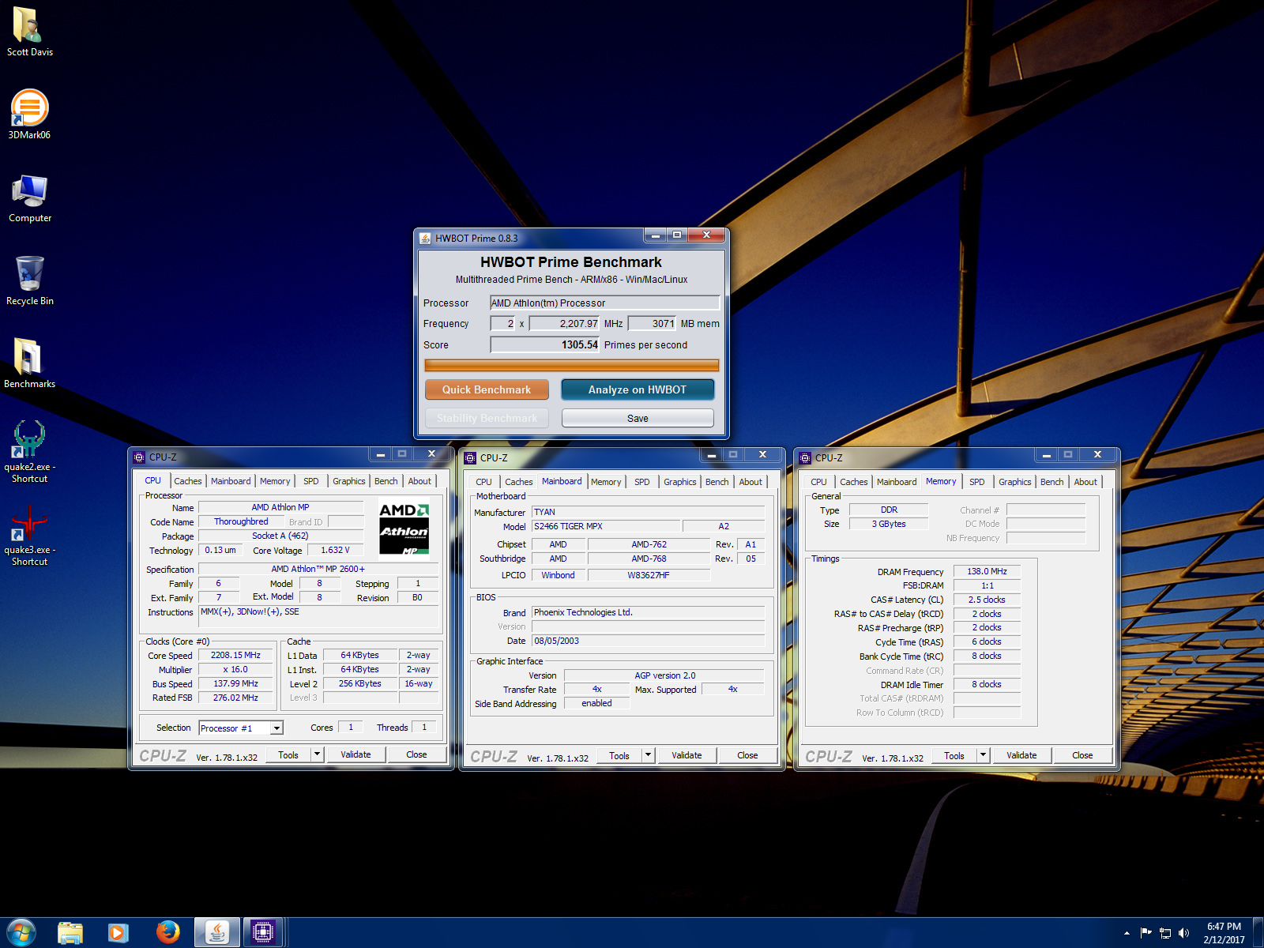Click the Score field showing 1305.54
Screen dimensions: 1264x948
(x=545, y=344)
